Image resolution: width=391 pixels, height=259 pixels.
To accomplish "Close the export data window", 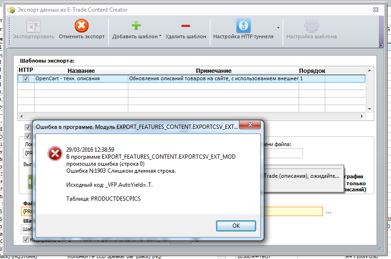I will tap(376, 9).
